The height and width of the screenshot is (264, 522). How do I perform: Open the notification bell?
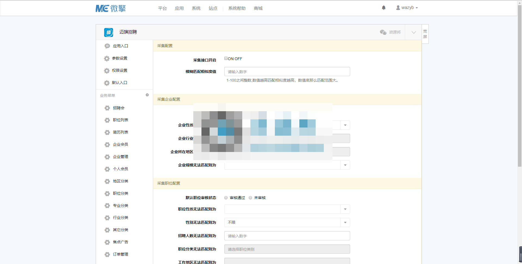click(384, 8)
